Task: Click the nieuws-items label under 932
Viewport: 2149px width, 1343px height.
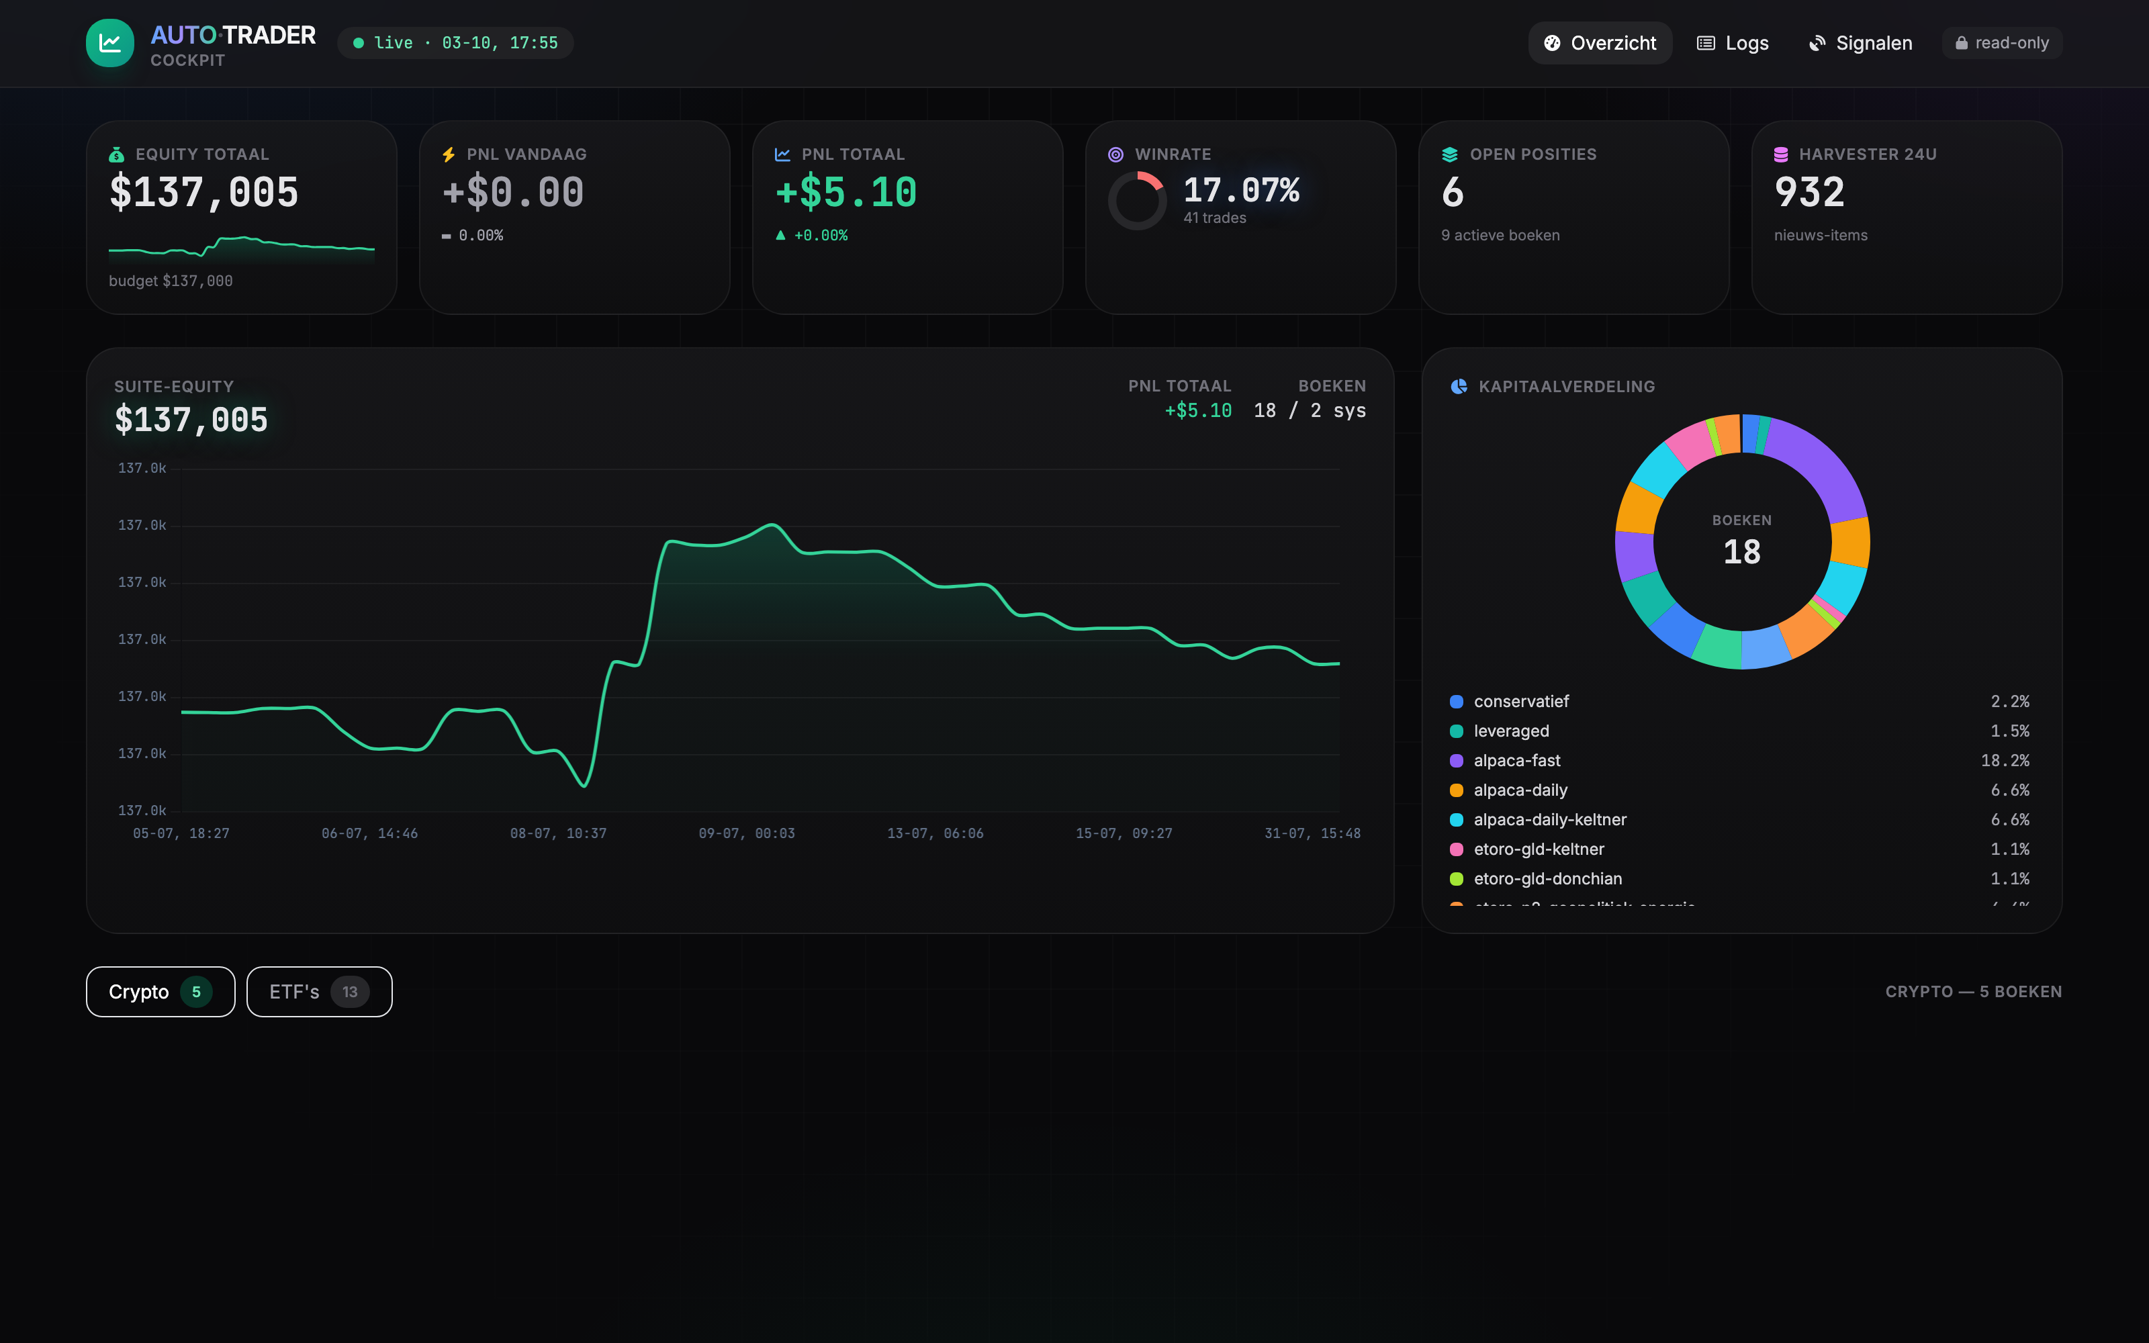Action: [x=1821, y=236]
